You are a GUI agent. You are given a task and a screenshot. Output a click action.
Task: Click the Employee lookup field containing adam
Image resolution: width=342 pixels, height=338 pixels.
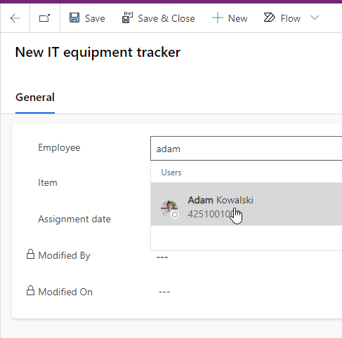[246, 149]
